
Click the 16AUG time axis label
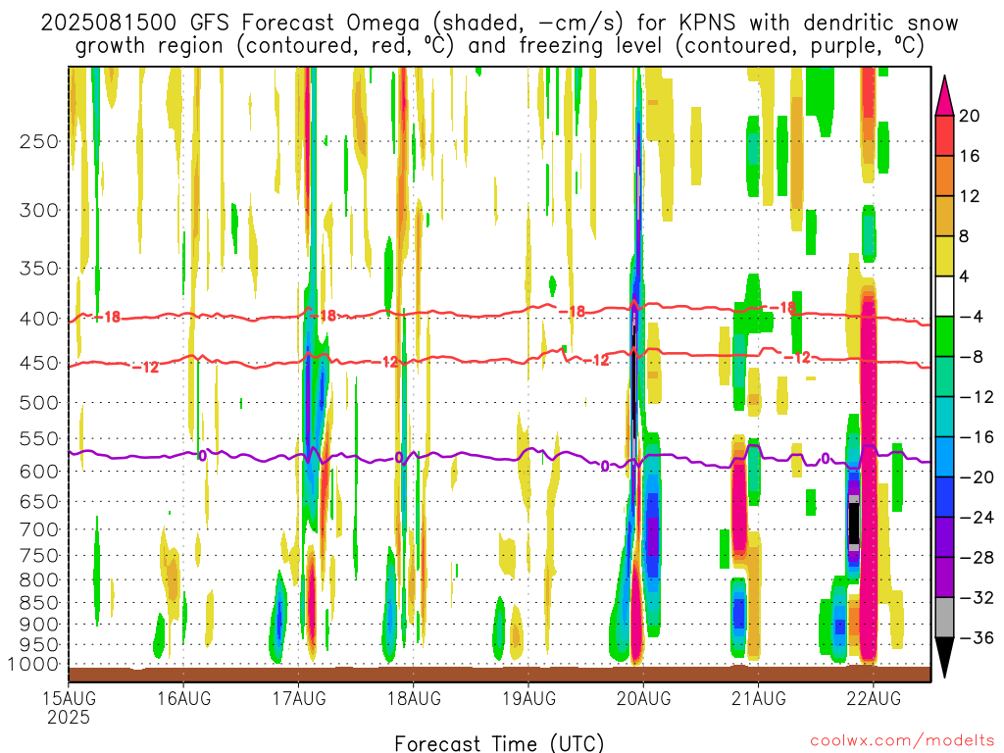coord(183,698)
